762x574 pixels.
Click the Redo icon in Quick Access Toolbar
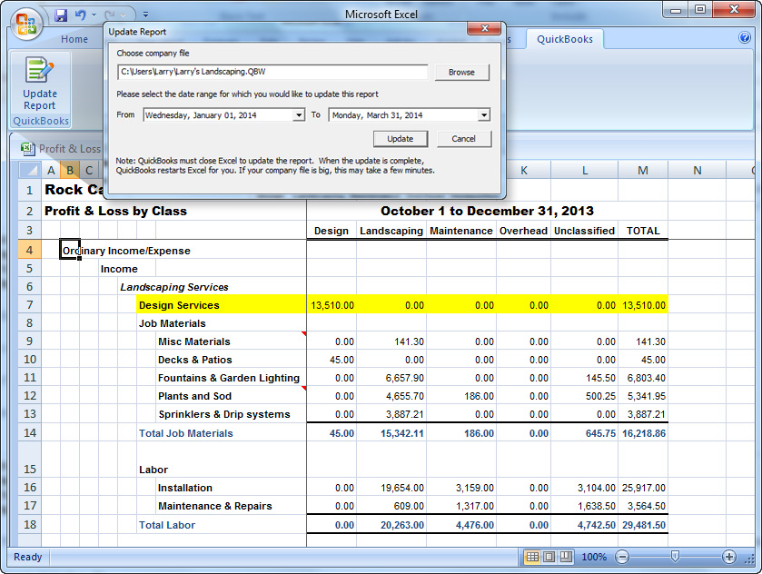tap(109, 15)
